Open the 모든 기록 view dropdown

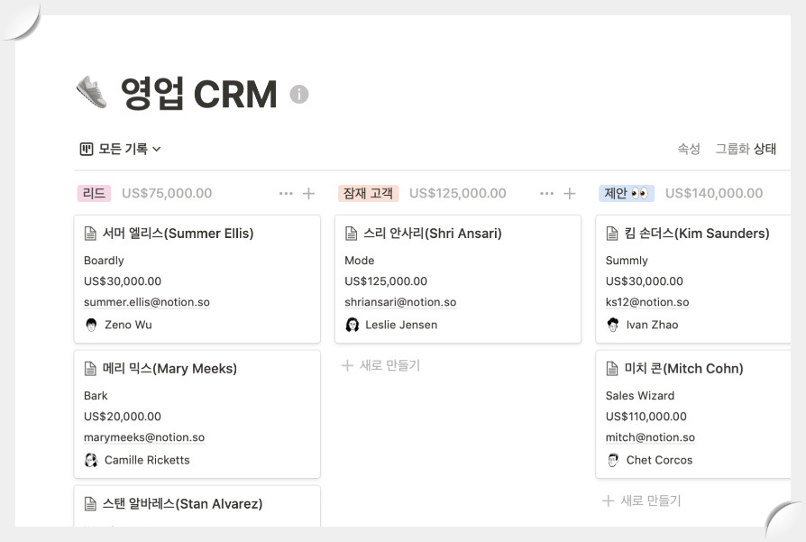tap(120, 149)
